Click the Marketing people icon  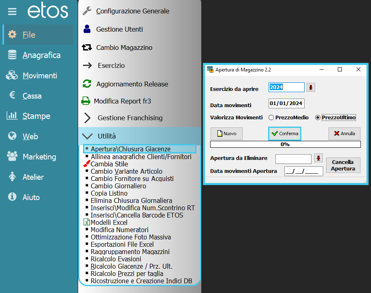pos(12,156)
